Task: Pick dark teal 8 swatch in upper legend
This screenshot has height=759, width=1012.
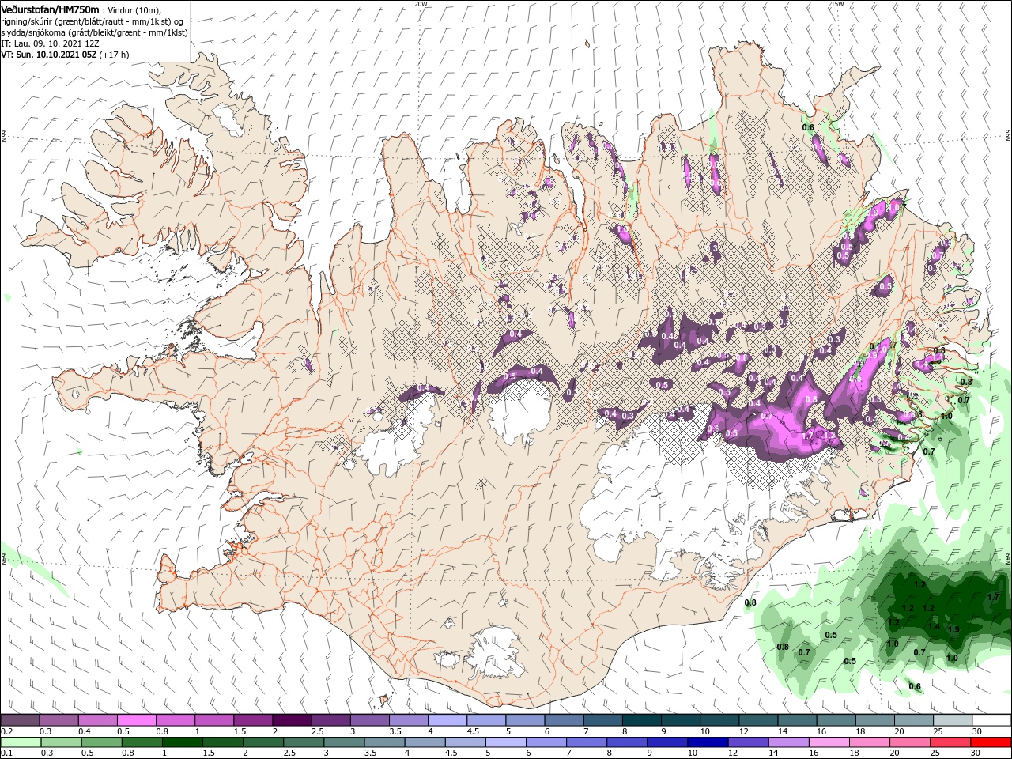Action: (x=642, y=720)
